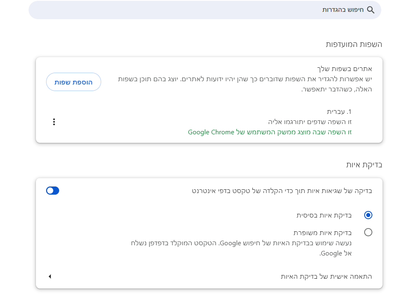Click the spell check toggle description text
The height and width of the screenshot is (304, 407).
click(282, 191)
